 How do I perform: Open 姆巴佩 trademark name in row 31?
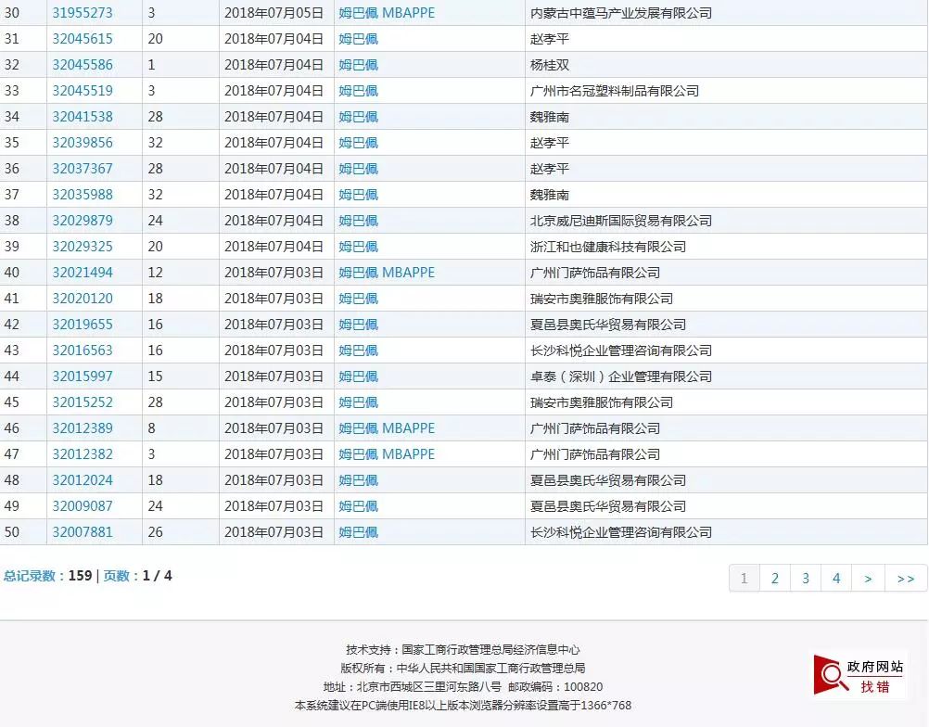tap(359, 39)
